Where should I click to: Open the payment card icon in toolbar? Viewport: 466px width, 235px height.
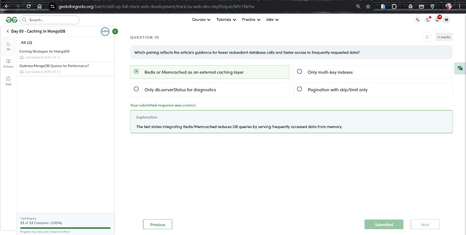(x=421, y=7)
